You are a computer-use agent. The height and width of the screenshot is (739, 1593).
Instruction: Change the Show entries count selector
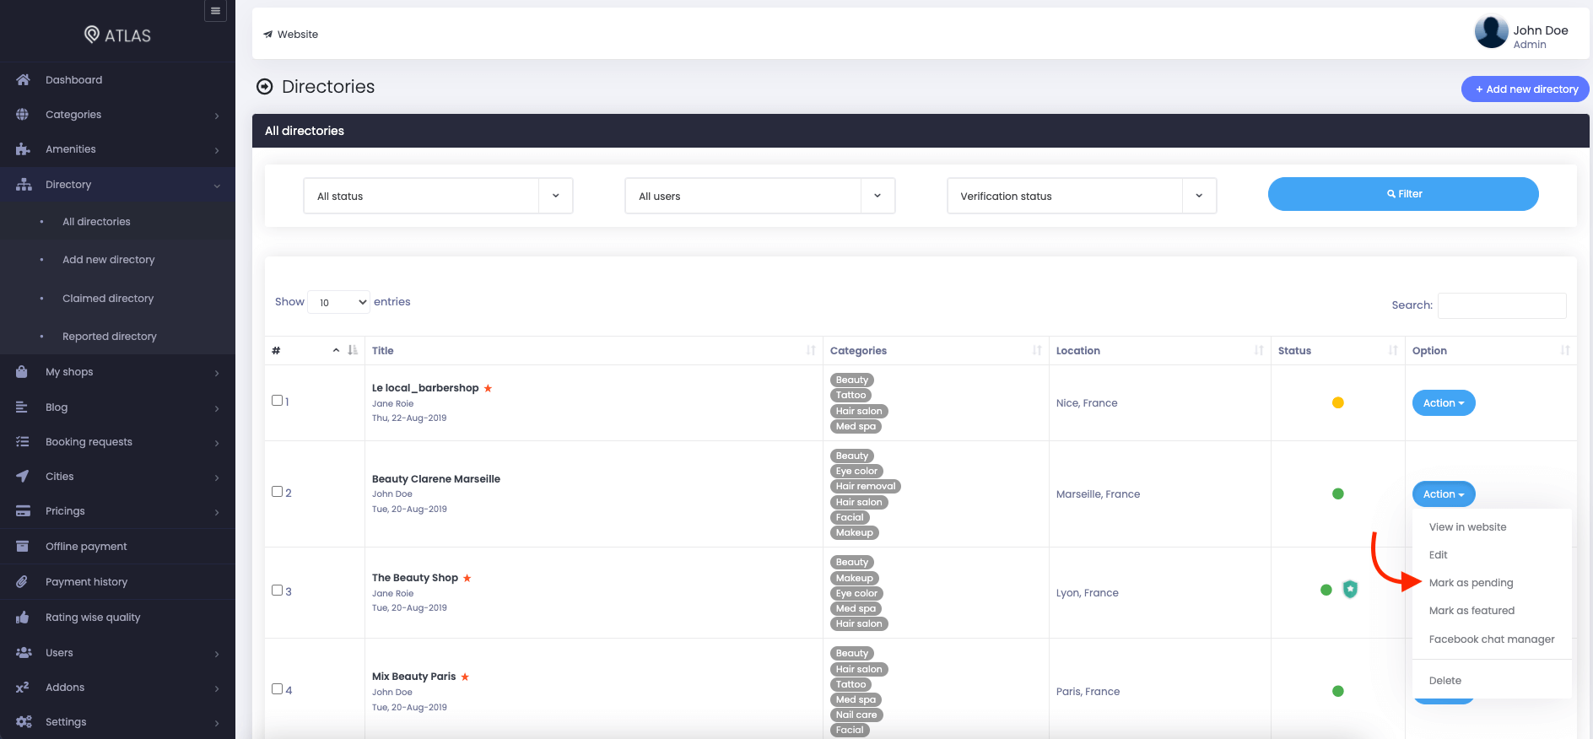coord(339,302)
